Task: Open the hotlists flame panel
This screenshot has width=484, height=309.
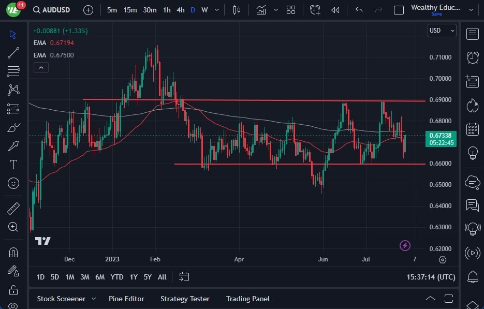Action: tap(473, 105)
